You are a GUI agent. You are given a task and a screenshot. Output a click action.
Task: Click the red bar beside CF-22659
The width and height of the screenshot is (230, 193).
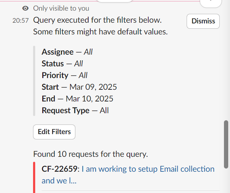34,176
